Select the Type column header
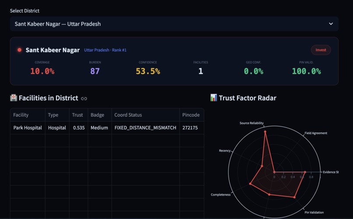The width and height of the screenshot is (353, 219). pyautogui.click(x=57, y=115)
